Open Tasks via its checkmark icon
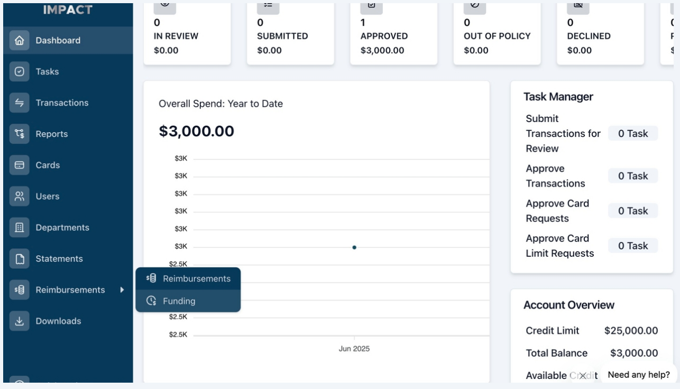680x389 pixels. (20, 71)
